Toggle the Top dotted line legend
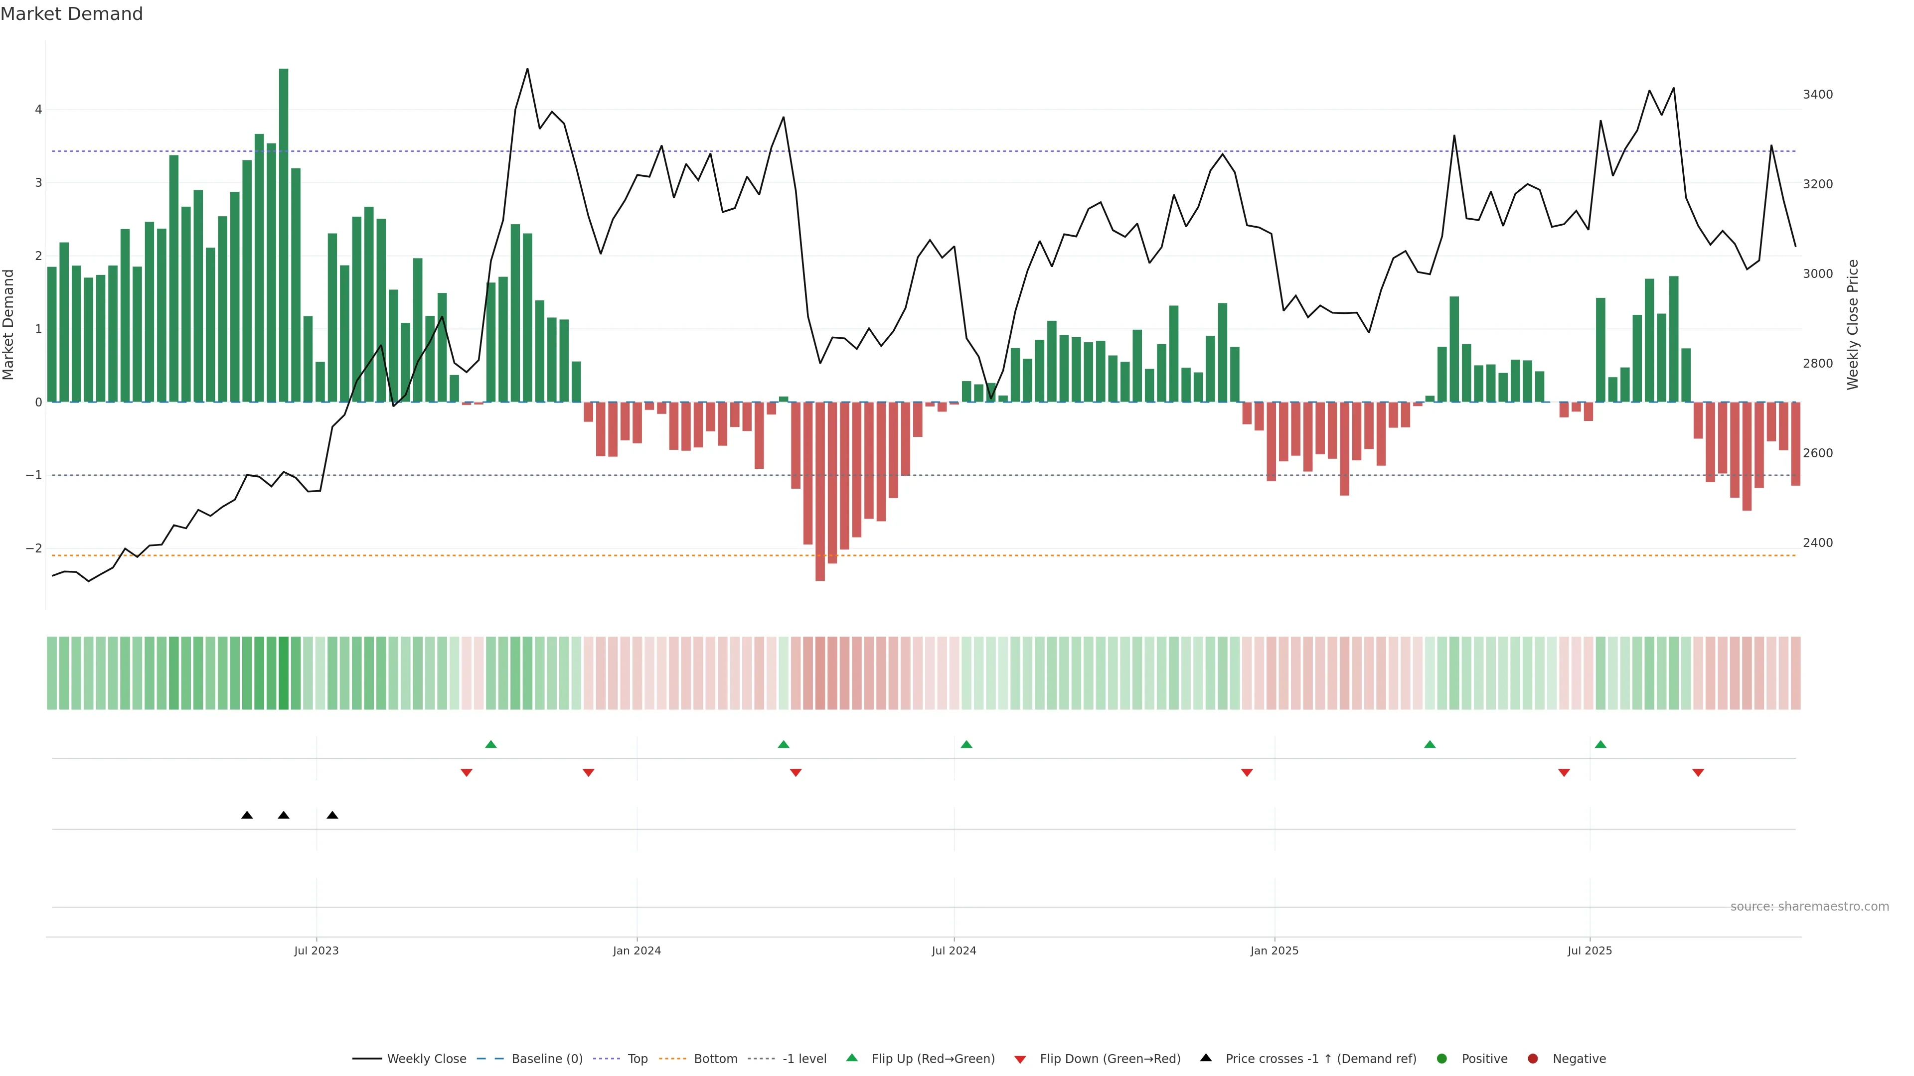1914x1076 pixels. click(637, 1059)
